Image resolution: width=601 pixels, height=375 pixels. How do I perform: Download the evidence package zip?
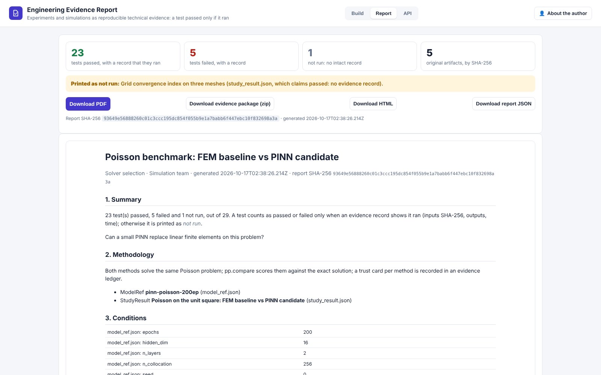pos(230,104)
